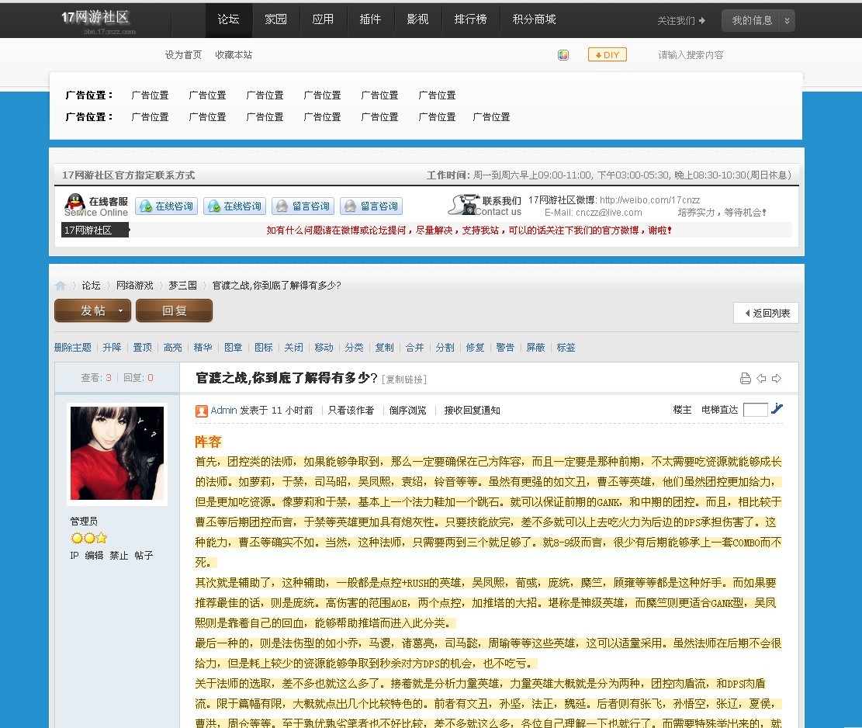
Task: Click 精华 moderation link
Action: coord(203,348)
